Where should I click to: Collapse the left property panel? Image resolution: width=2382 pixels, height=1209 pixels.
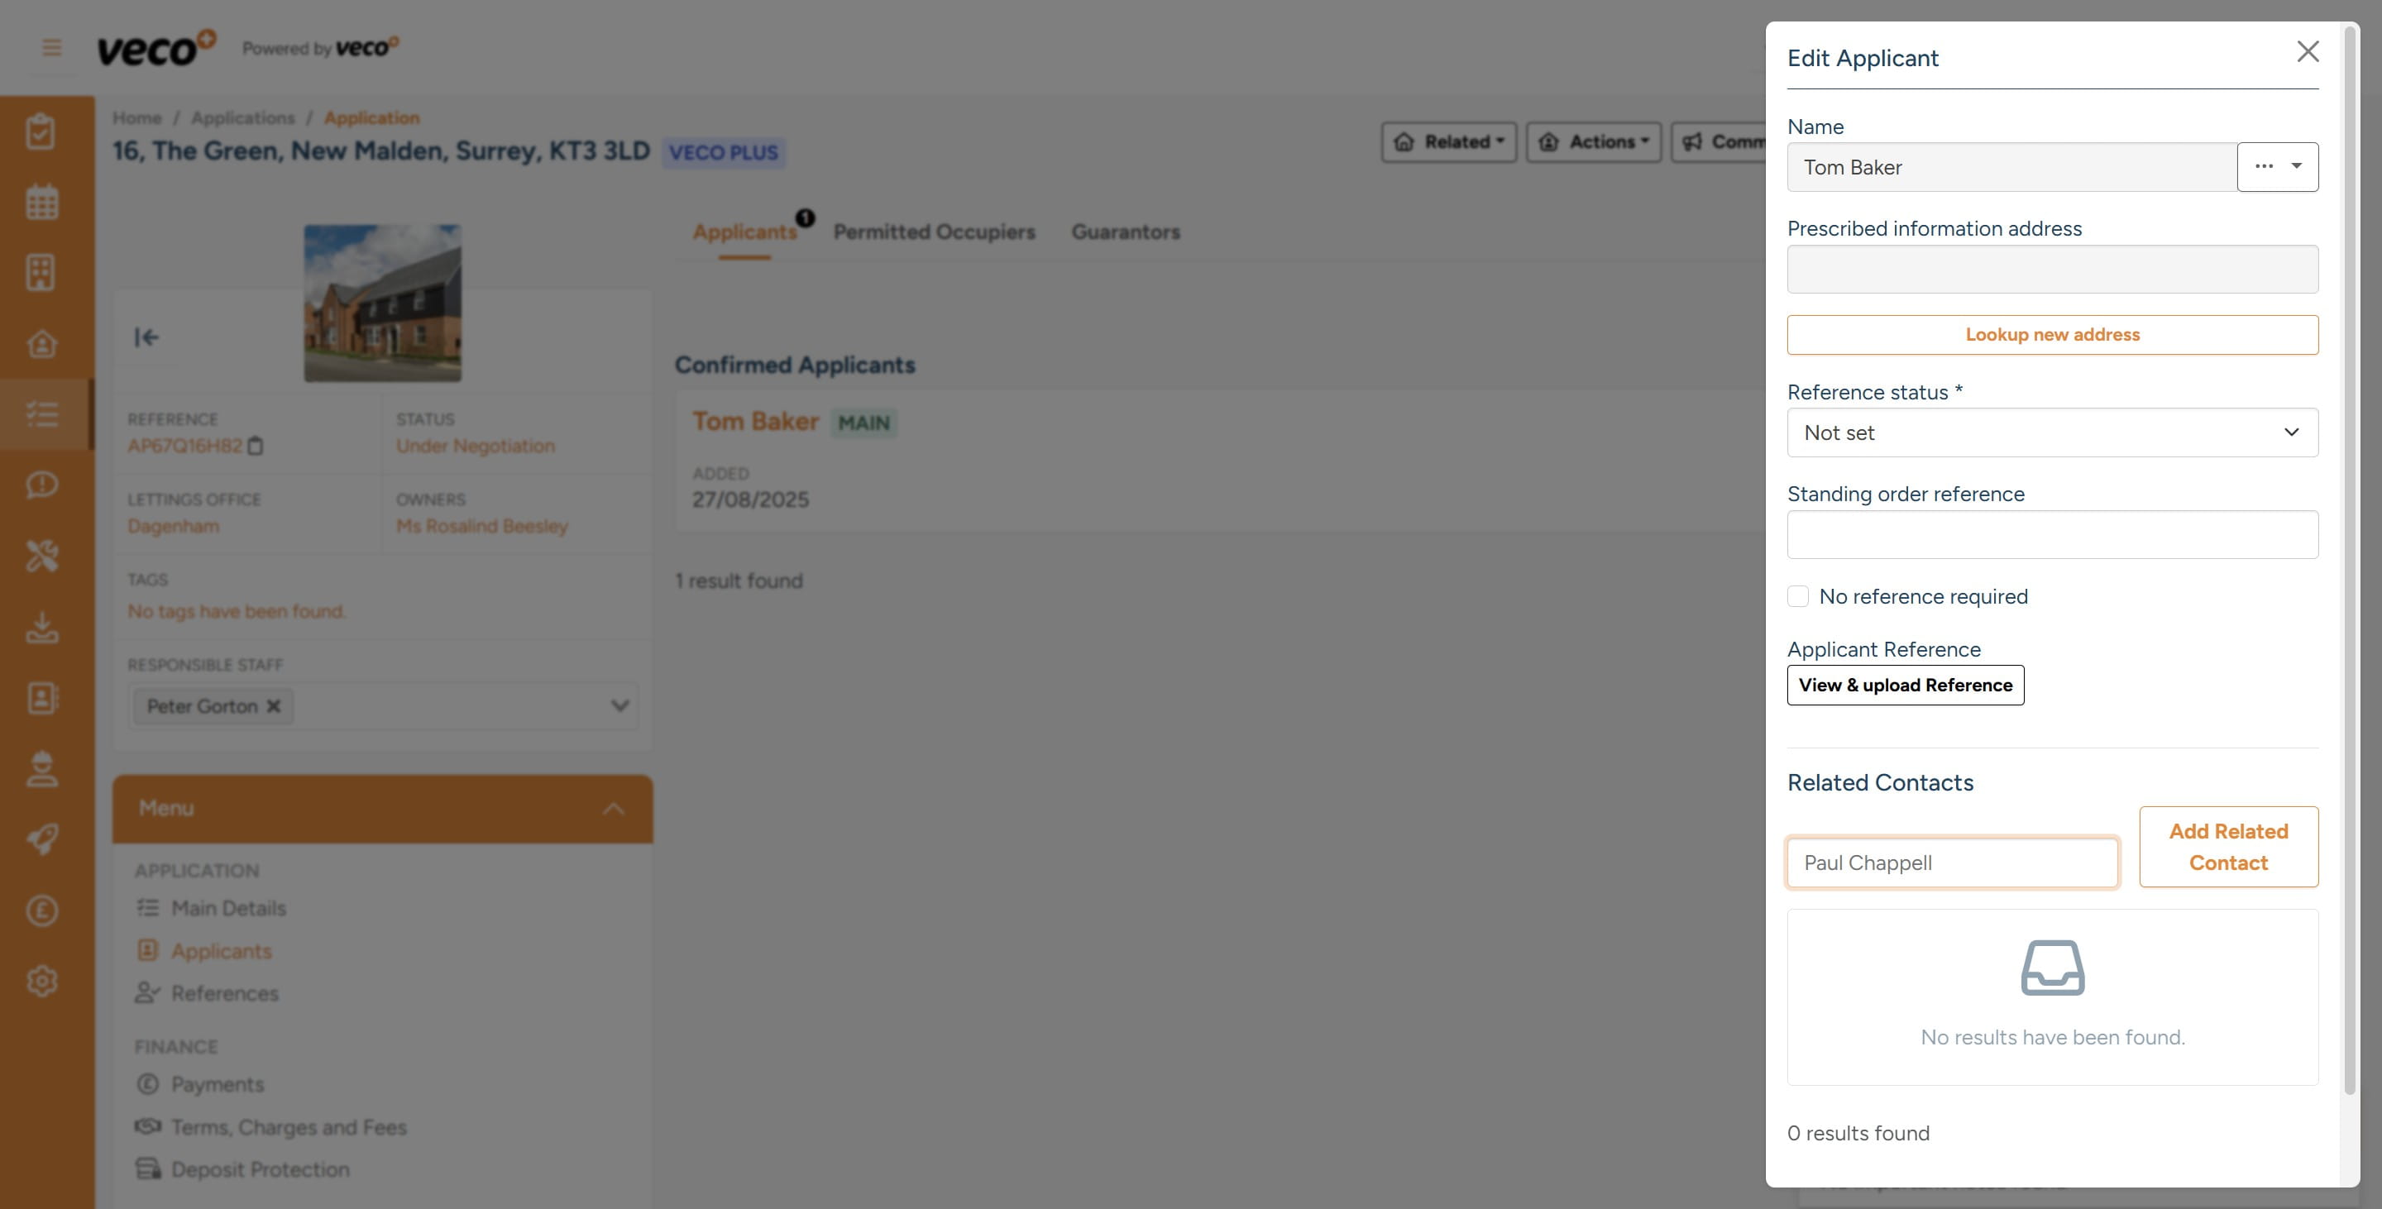coord(146,337)
